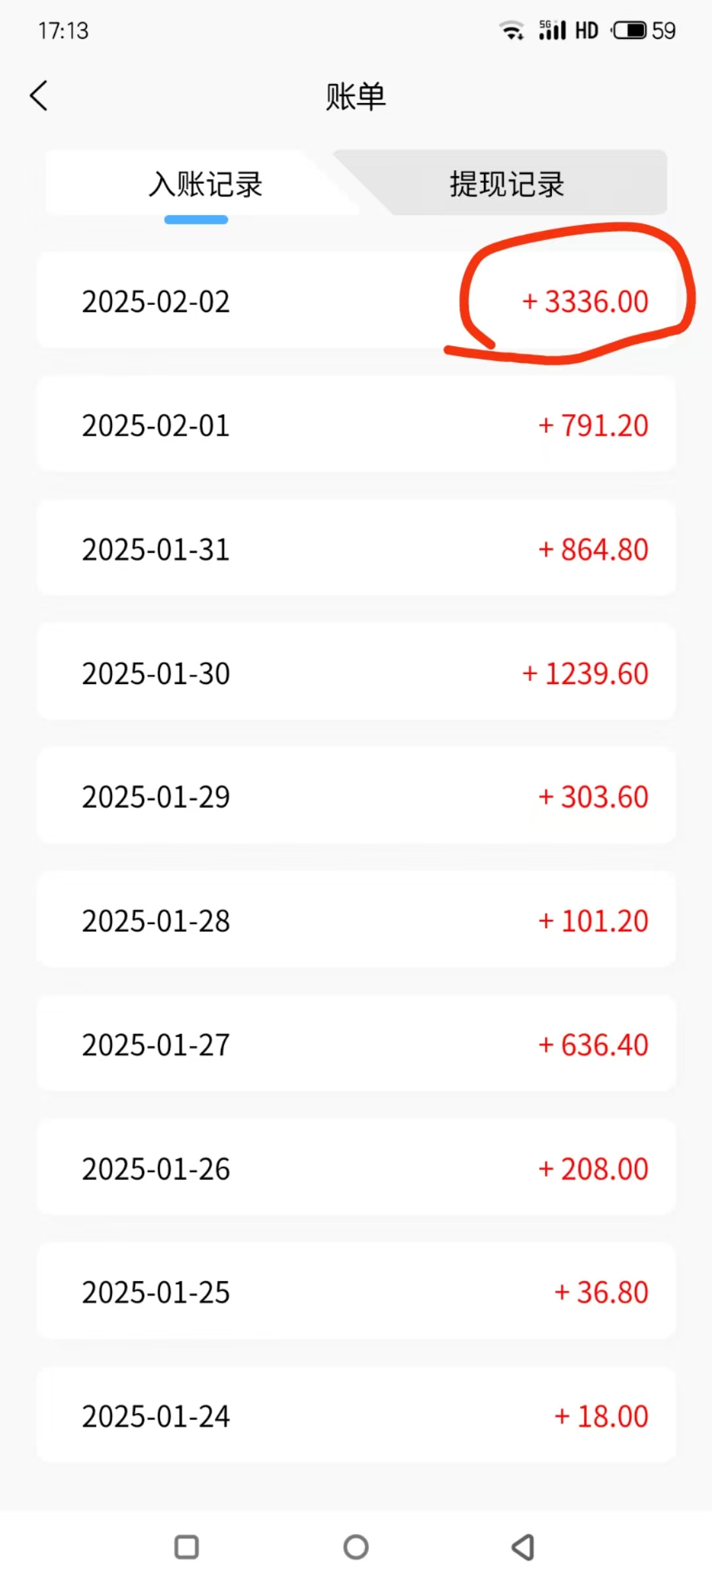Open the 2025-02-01 record of +791.20
712x1583 pixels.
point(356,425)
